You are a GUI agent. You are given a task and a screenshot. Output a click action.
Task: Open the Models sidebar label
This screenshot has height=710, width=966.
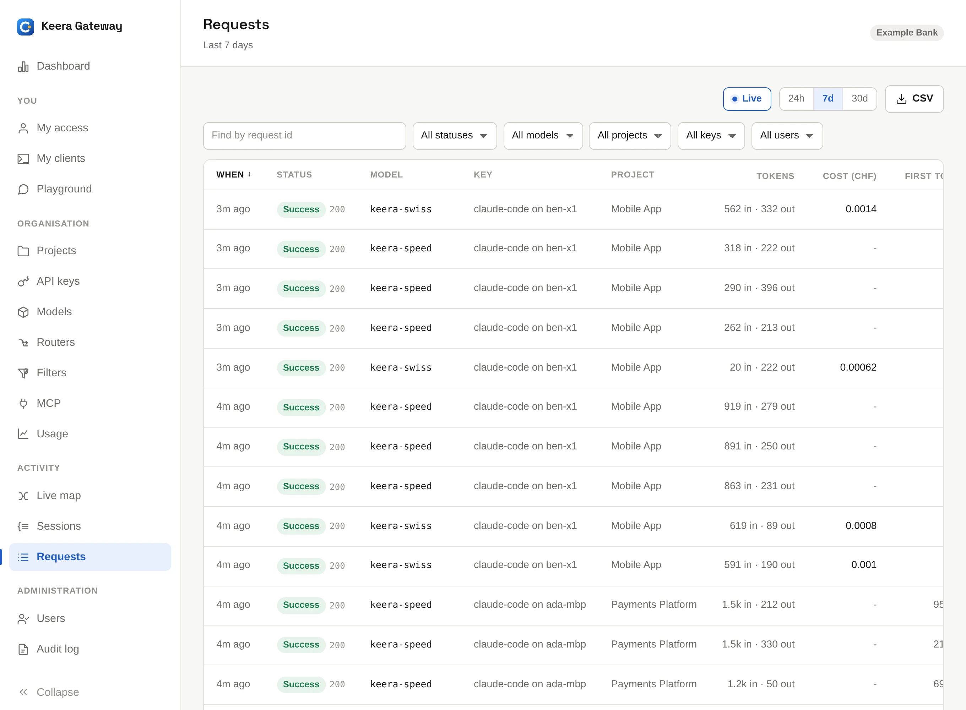coord(54,312)
